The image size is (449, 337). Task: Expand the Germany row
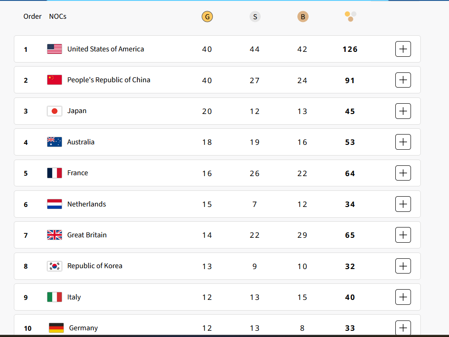click(x=403, y=328)
